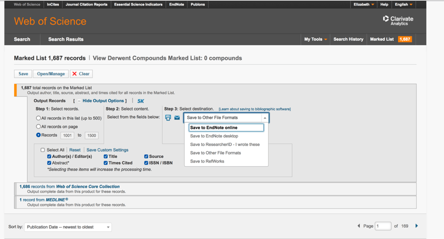Select All records on page radio
Viewport: 444px width, 239px height.
pyautogui.click(x=38, y=127)
